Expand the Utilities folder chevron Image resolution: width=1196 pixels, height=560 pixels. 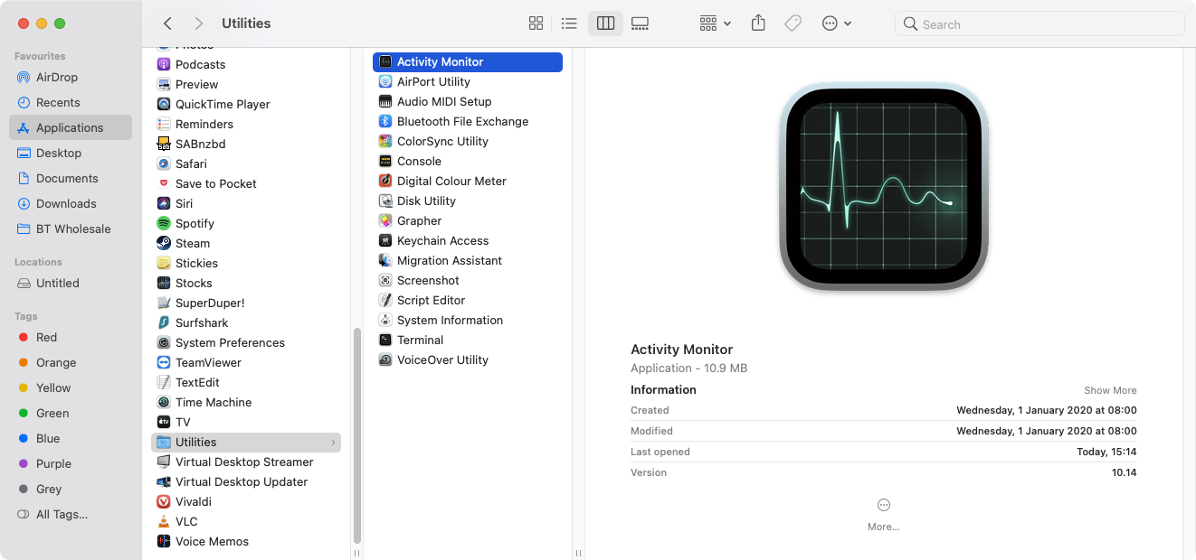[333, 443]
